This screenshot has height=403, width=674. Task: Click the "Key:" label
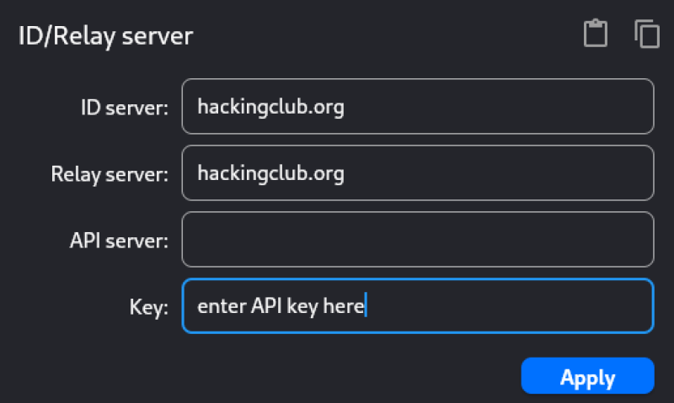pos(149,307)
